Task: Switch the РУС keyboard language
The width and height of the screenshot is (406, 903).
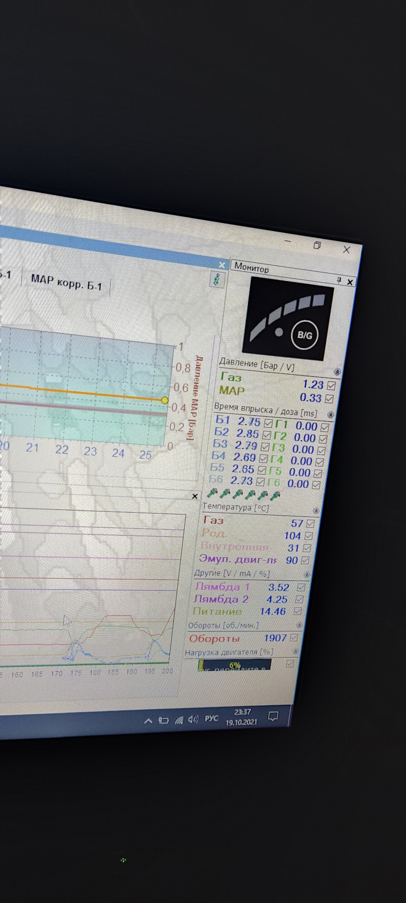Action: pos(211,719)
